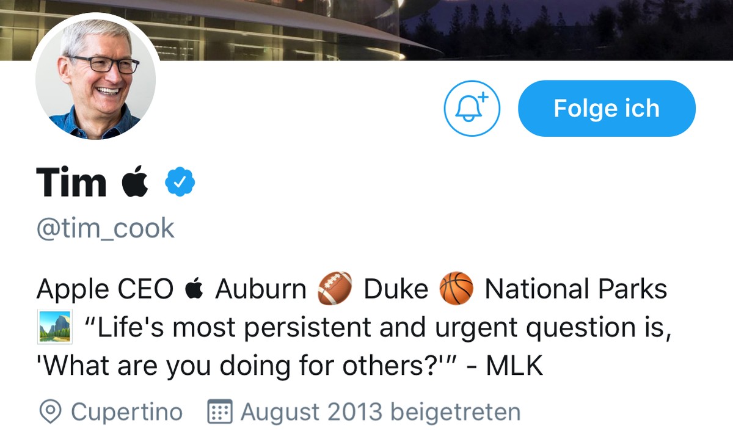Click the National Parks text in bio
This screenshot has width=733, height=431.
pos(576,289)
